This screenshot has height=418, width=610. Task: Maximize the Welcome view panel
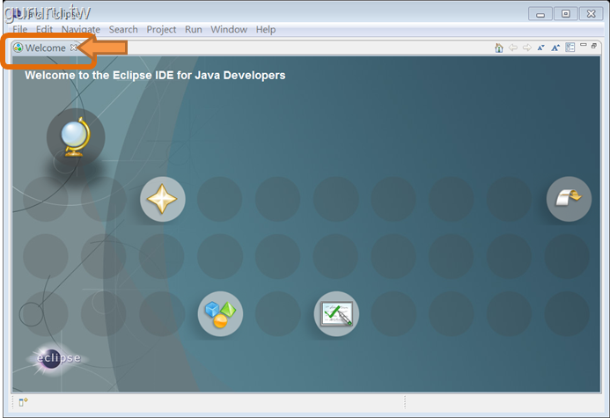[594, 46]
